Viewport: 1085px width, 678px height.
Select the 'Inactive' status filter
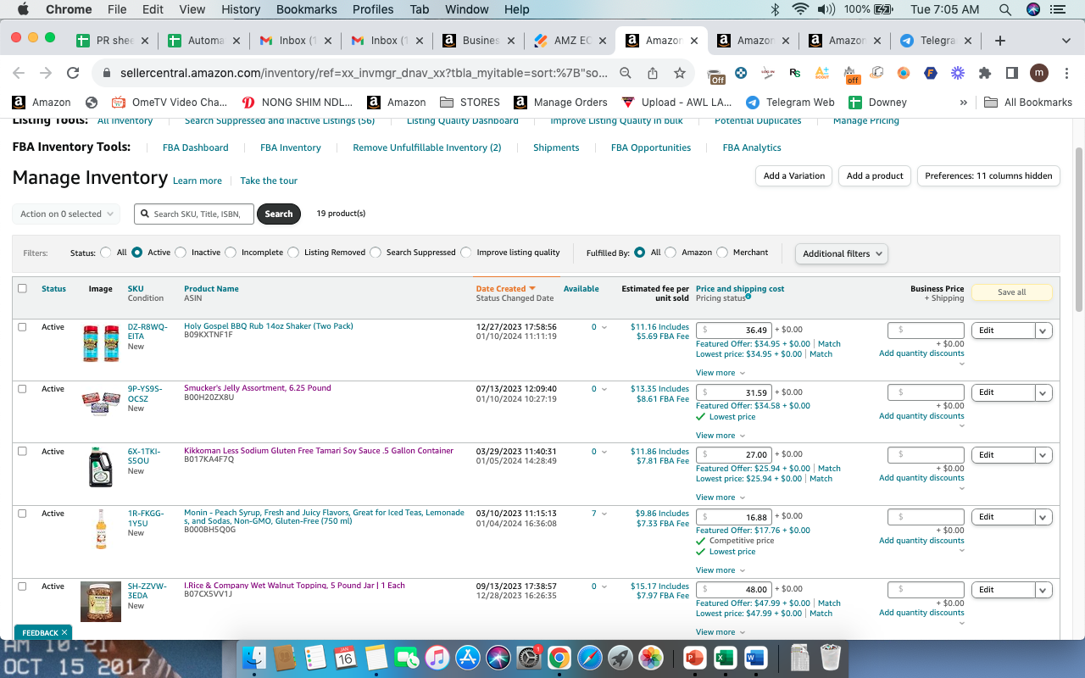coord(181,253)
